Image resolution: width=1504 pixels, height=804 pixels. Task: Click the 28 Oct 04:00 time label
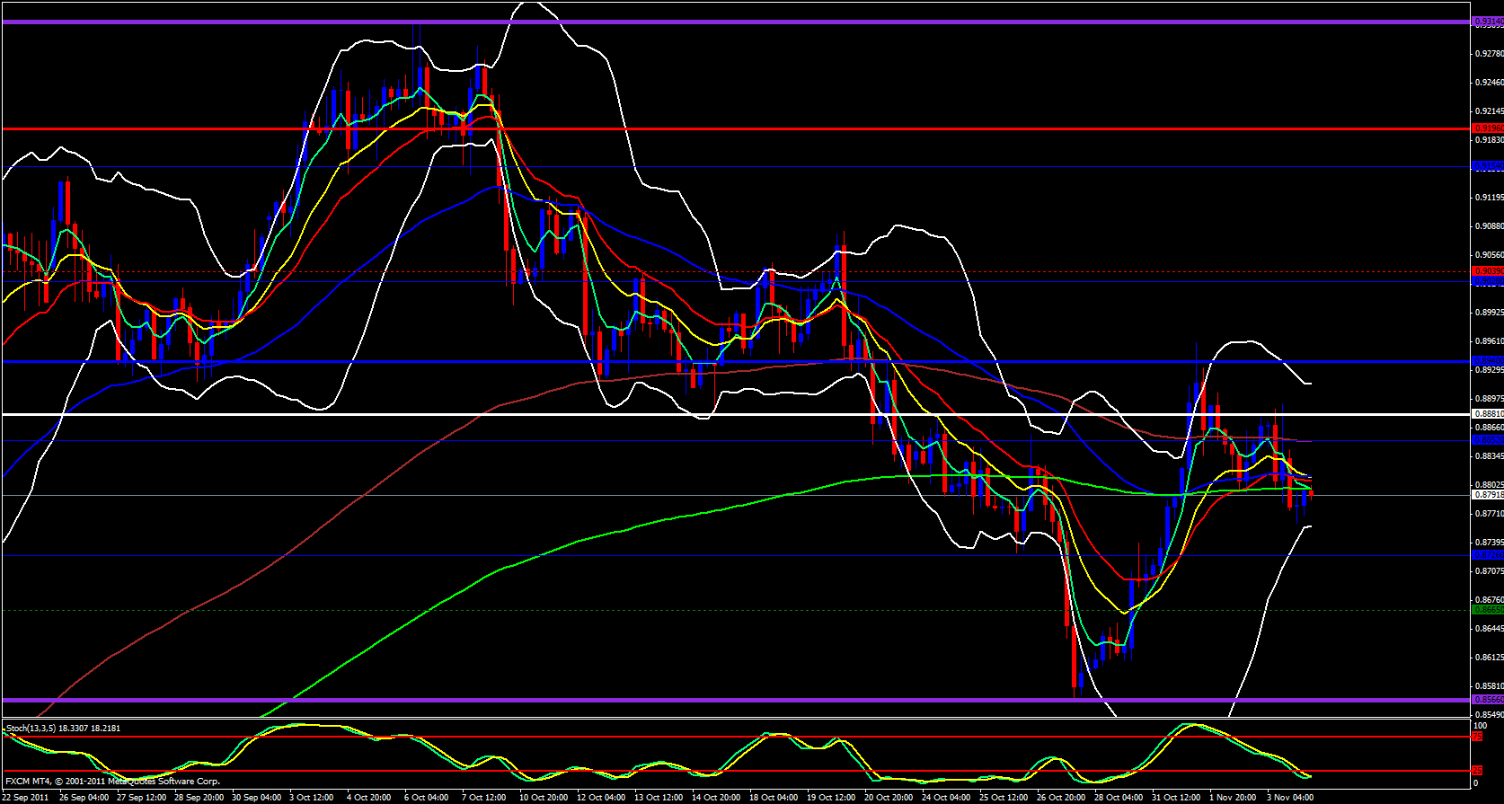pos(1119,798)
